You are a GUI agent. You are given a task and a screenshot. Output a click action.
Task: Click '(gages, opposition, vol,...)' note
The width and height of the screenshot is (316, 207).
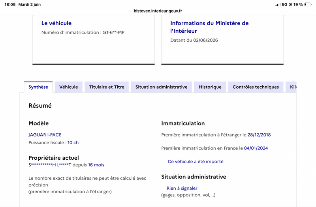coord(188,195)
